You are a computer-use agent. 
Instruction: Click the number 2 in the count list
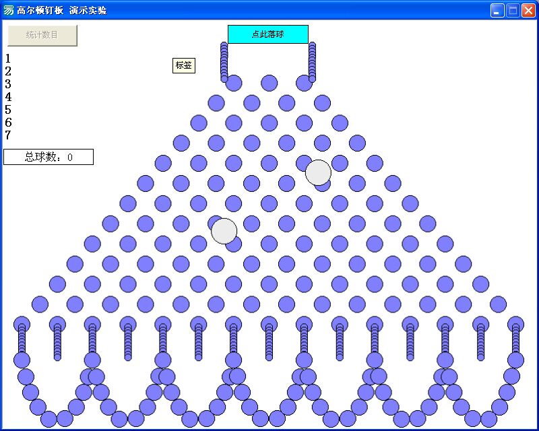click(8, 71)
